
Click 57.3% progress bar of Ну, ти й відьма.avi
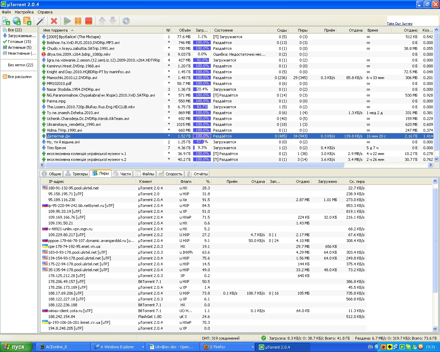coord(202,142)
